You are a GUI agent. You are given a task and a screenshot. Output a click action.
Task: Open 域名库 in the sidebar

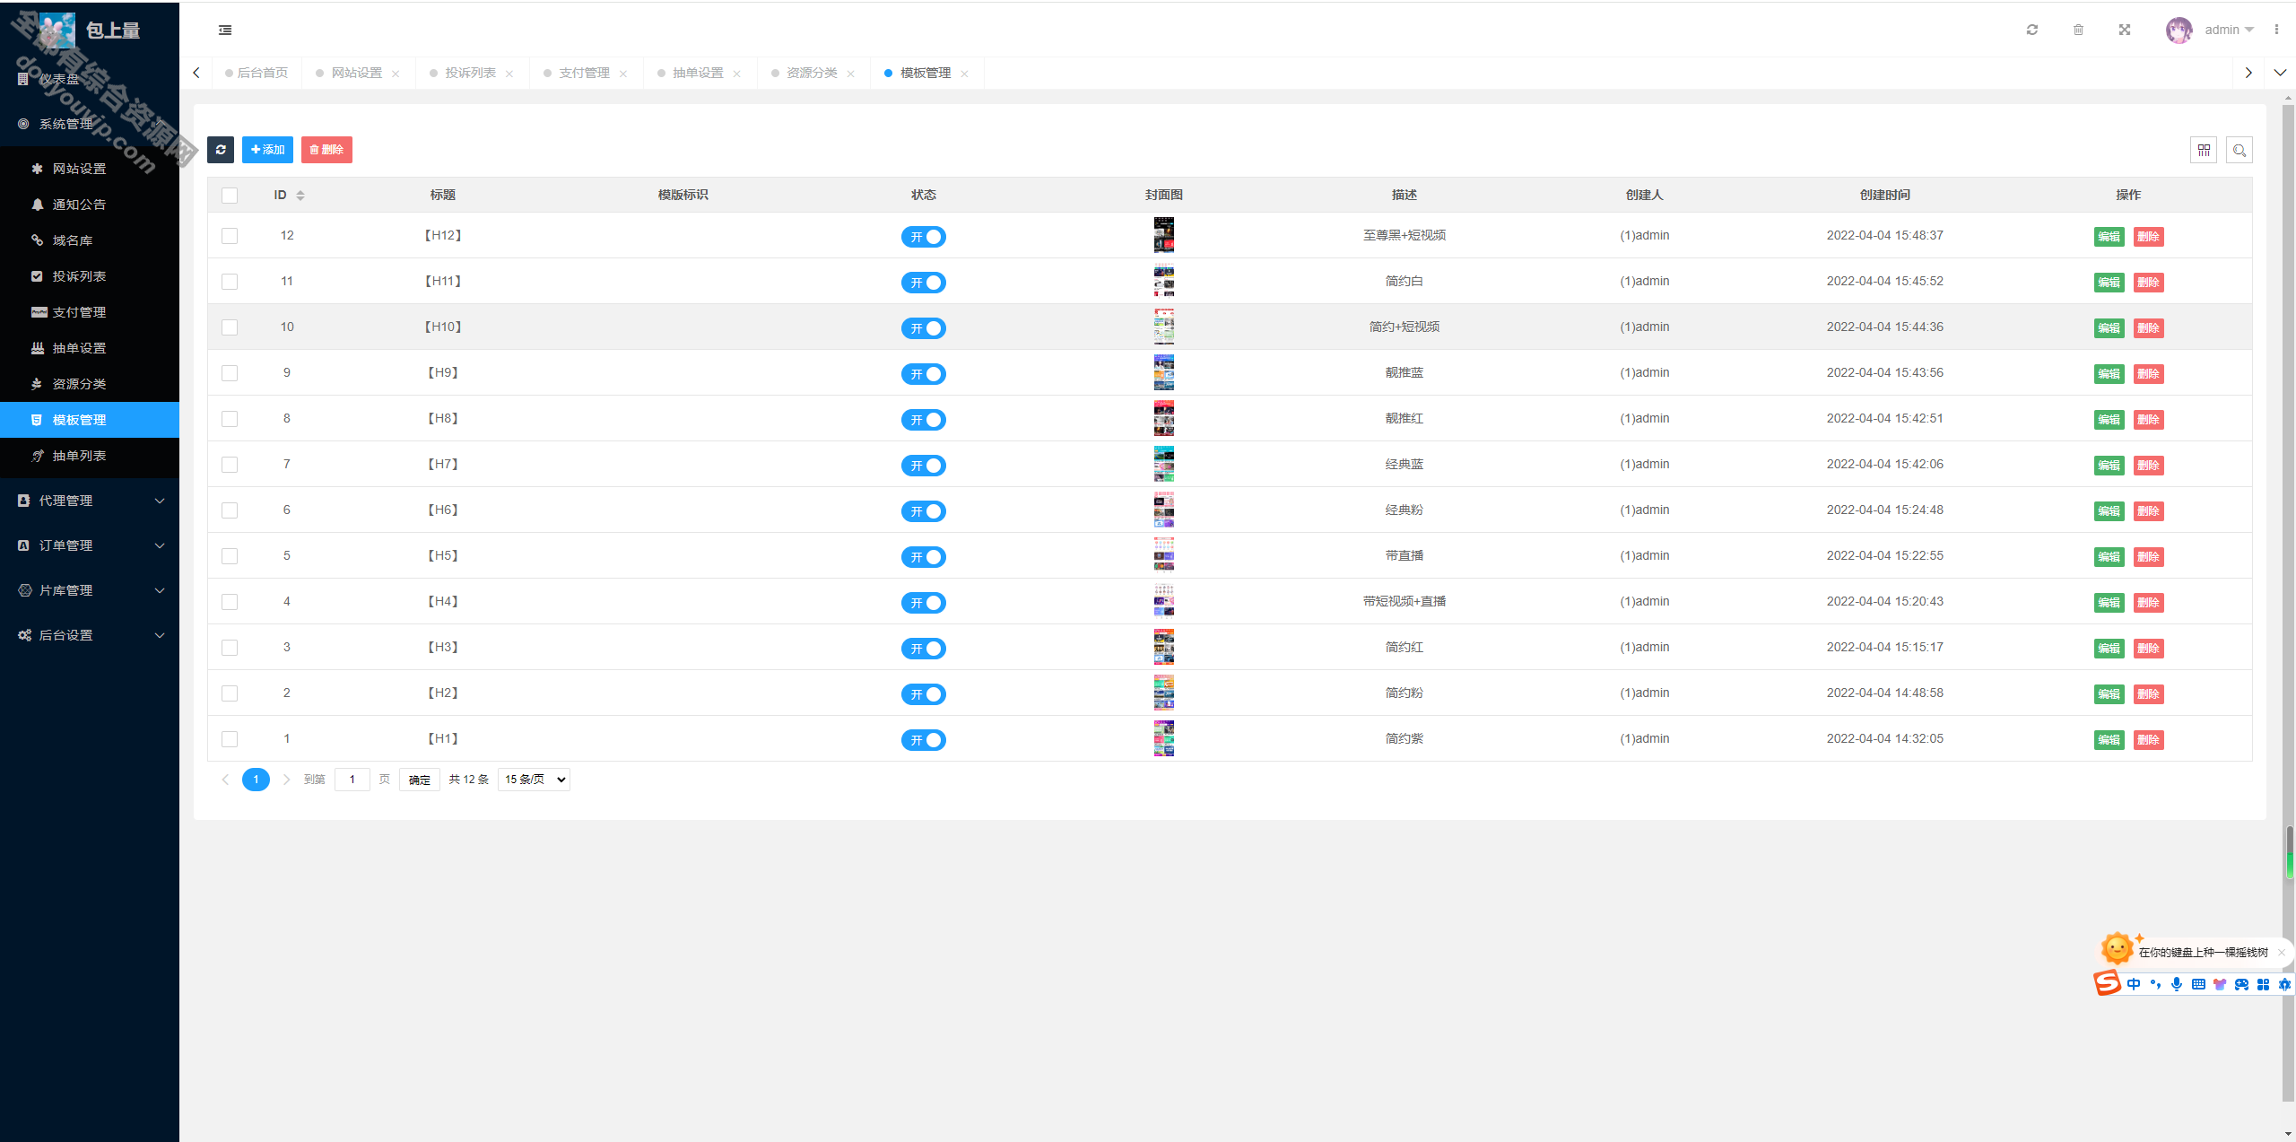[x=90, y=240]
